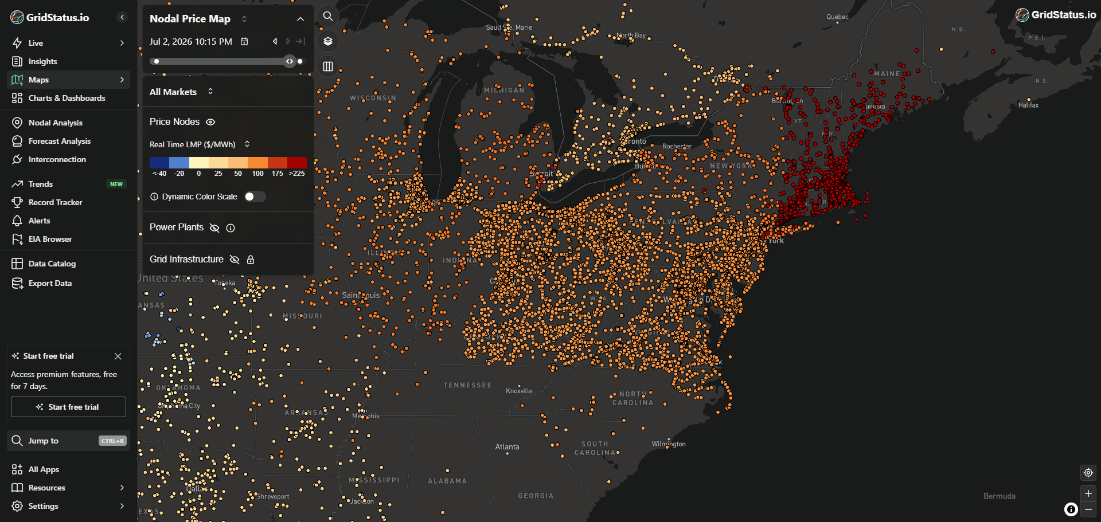Click the time slider start point

(157, 61)
